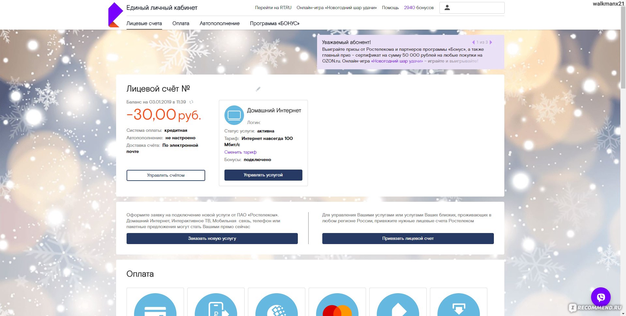The width and height of the screenshot is (626, 316).
Task: Click the Заказать новую услугу button
Action: [212, 239]
